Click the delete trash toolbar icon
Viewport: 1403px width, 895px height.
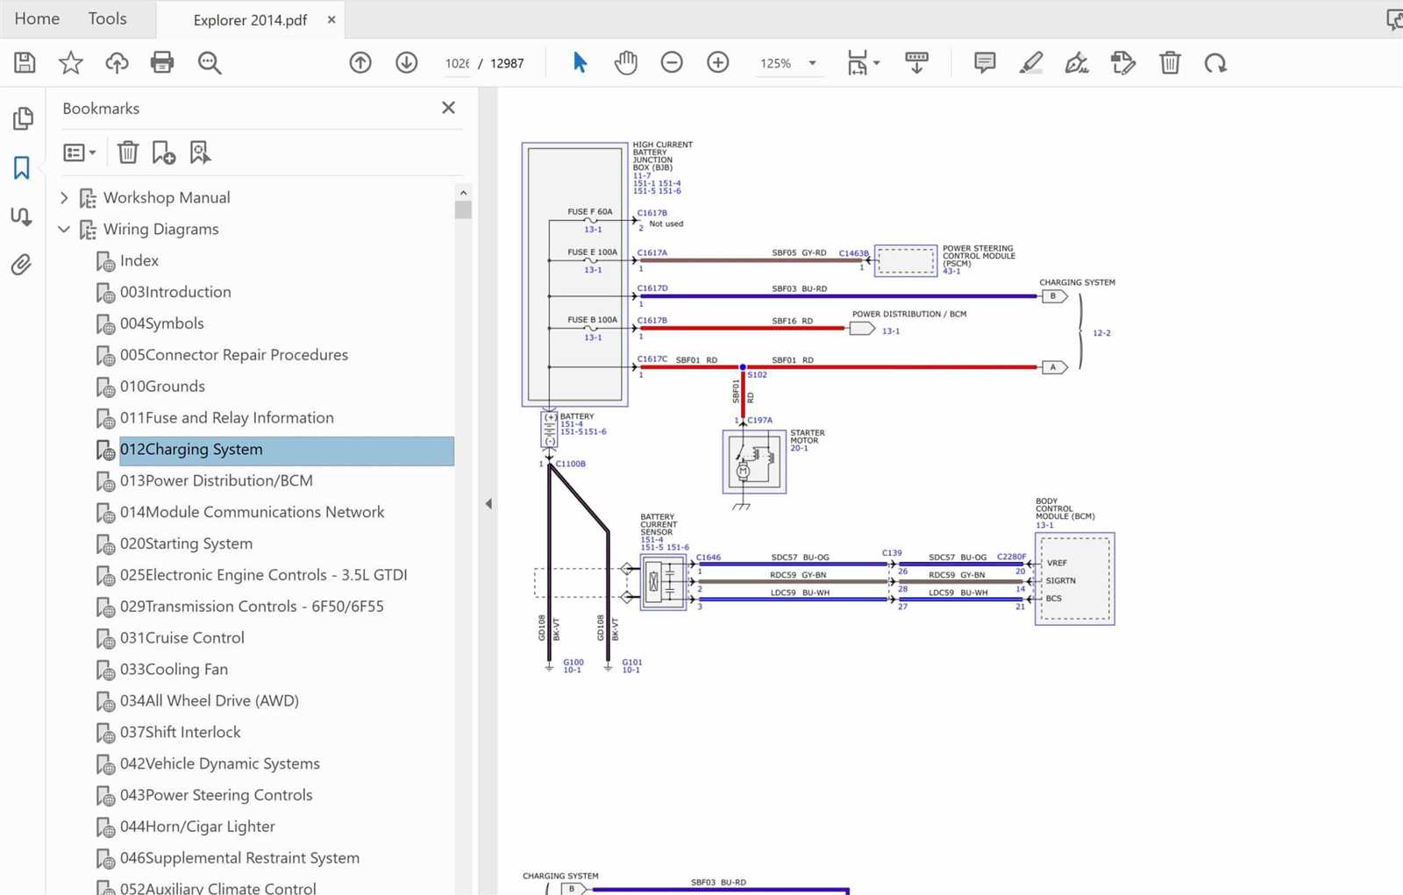click(1170, 62)
